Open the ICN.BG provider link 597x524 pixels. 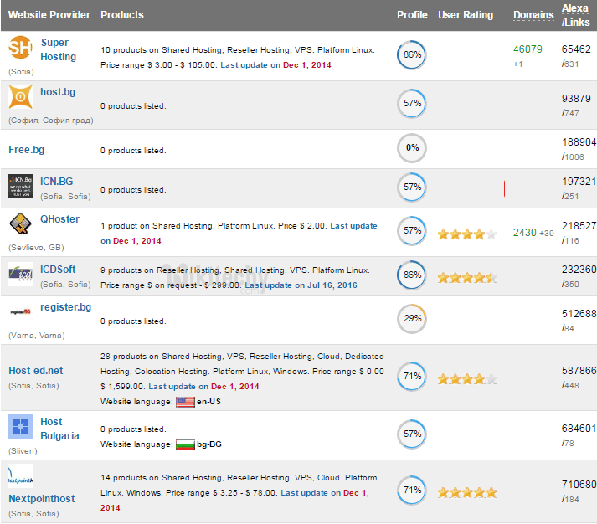(x=56, y=182)
